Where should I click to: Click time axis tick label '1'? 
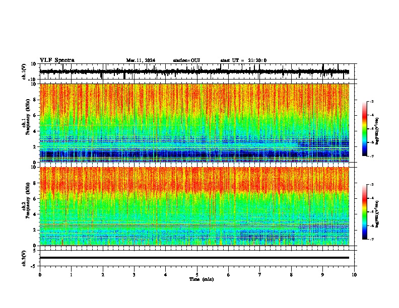(71, 275)
